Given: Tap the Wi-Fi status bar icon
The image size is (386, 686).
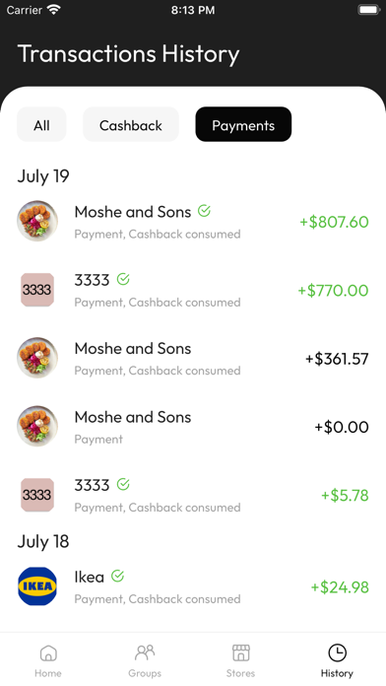Looking at the screenshot, I should pos(54,10).
